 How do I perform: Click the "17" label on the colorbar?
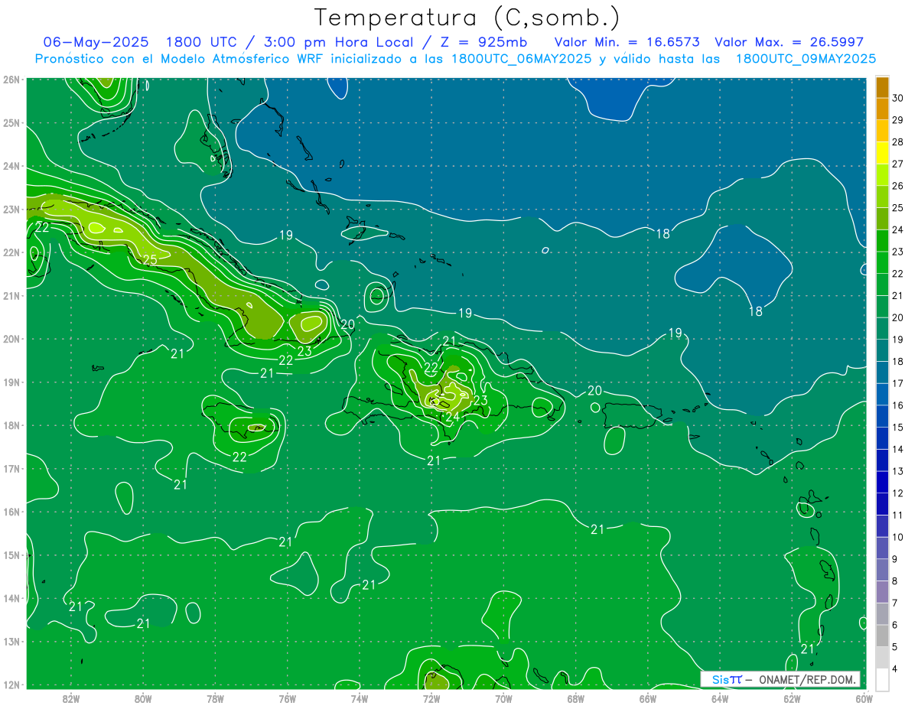point(897,383)
